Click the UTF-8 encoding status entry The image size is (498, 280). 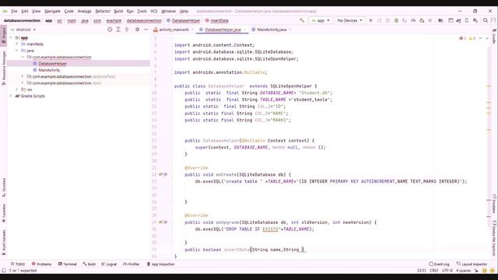[447, 271]
